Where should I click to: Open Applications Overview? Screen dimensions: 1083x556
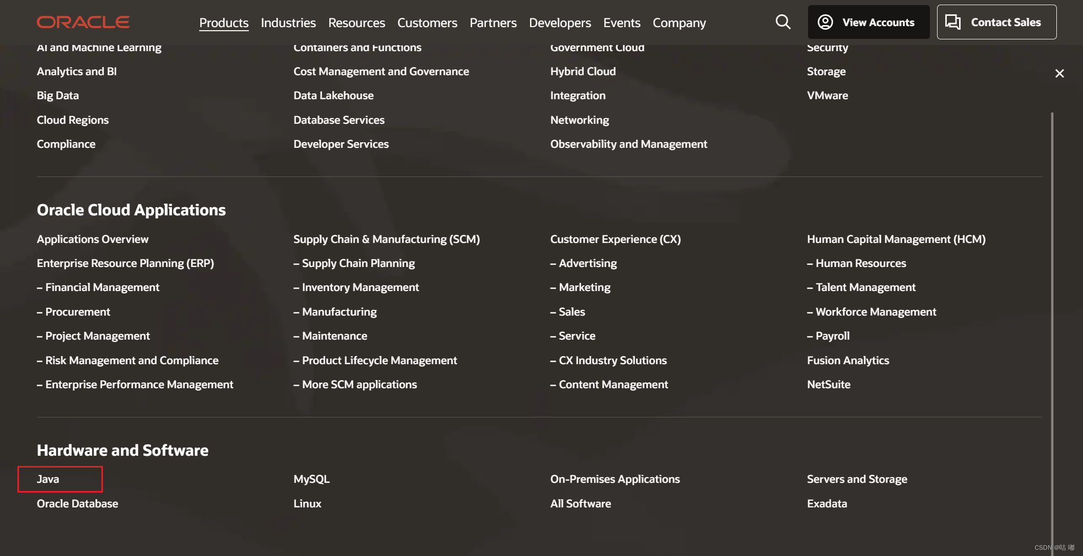coord(93,239)
